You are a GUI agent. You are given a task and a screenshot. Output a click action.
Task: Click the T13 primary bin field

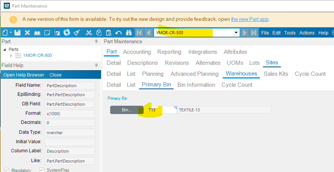(x=162, y=110)
